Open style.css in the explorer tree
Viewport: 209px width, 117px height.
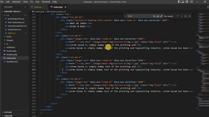11,33
